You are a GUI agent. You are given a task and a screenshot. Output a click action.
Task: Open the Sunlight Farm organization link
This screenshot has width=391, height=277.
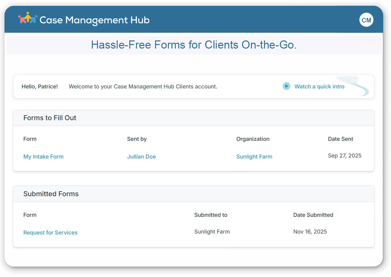pyautogui.click(x=254, y=156)
